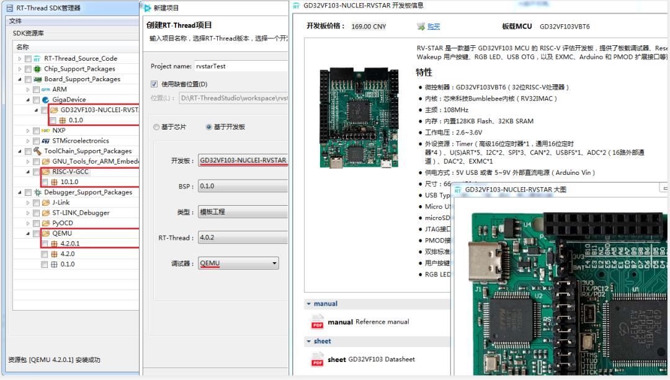Open the GD32VF103 Datasheet link
The width and height of the screenshot is (670, 380).
pos(372,360)
